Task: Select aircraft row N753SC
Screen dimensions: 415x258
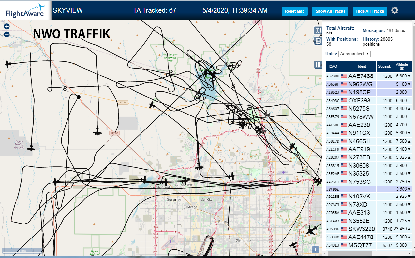Action: pyautogui.click(x=368, y=182)
